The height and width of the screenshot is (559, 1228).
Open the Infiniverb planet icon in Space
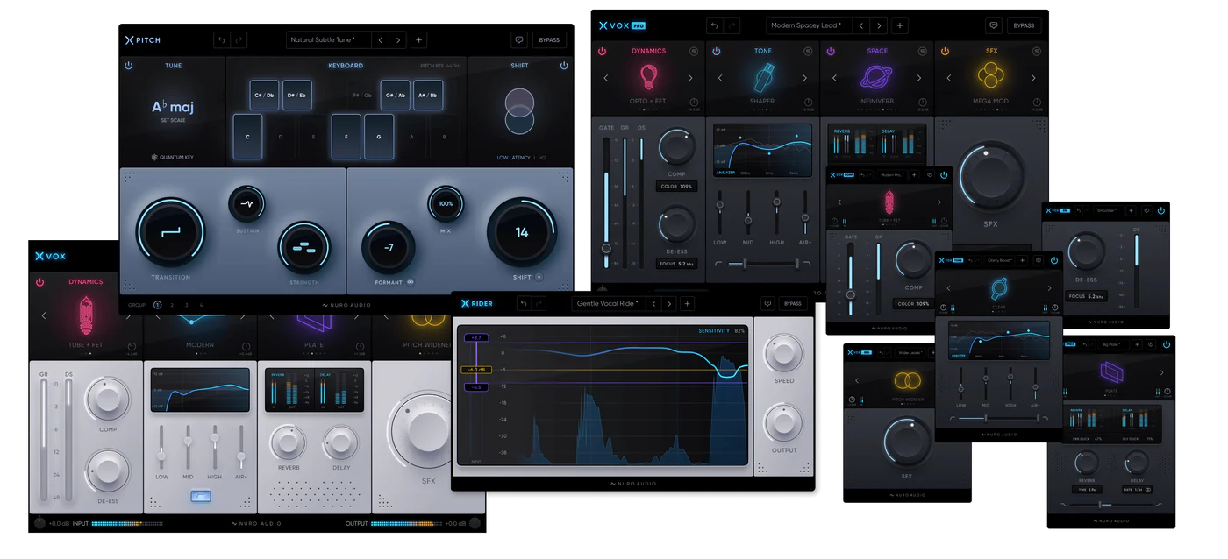(x=877, y=79)
